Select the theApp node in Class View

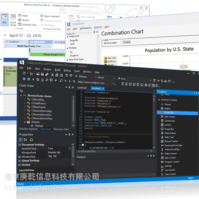[39, 126]
